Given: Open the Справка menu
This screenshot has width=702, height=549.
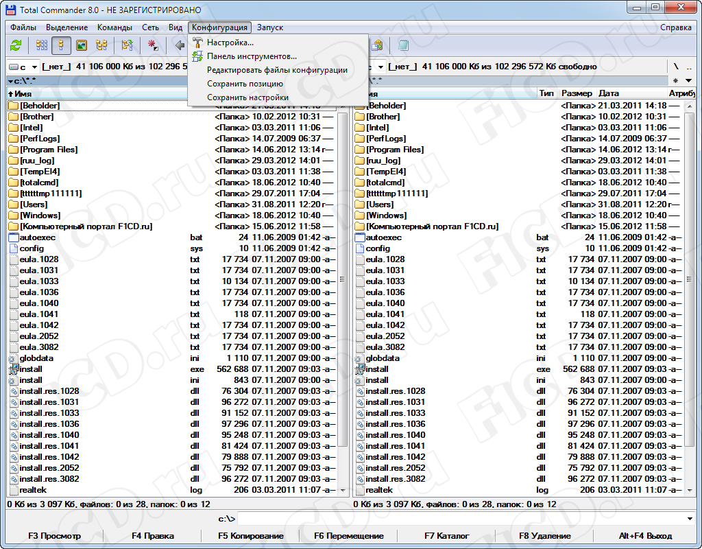Looking at the screenshot, I should pos(675,27).
